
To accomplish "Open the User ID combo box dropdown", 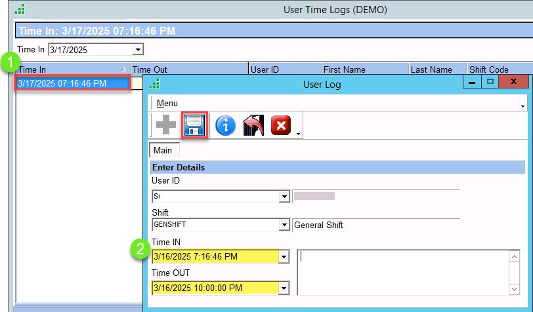I will [x=284, y=196].
